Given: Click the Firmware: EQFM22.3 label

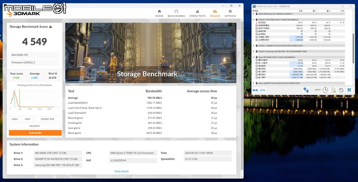Looking at the screenshot, I should (x=35, y=62).
